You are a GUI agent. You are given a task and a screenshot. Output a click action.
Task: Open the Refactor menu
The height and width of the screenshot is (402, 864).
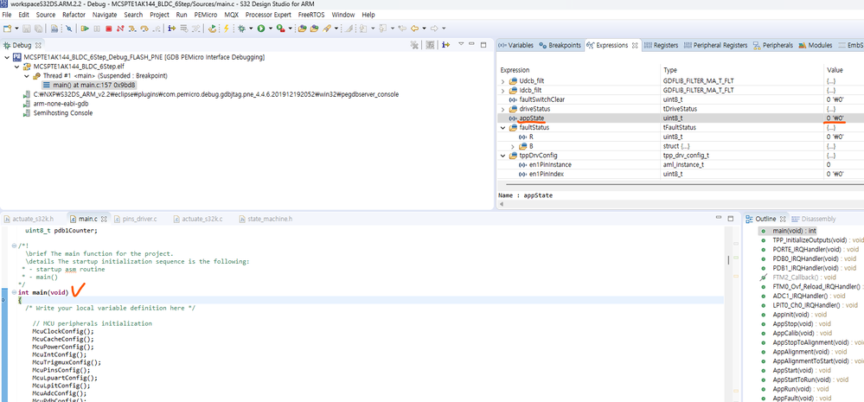[74, 15]
